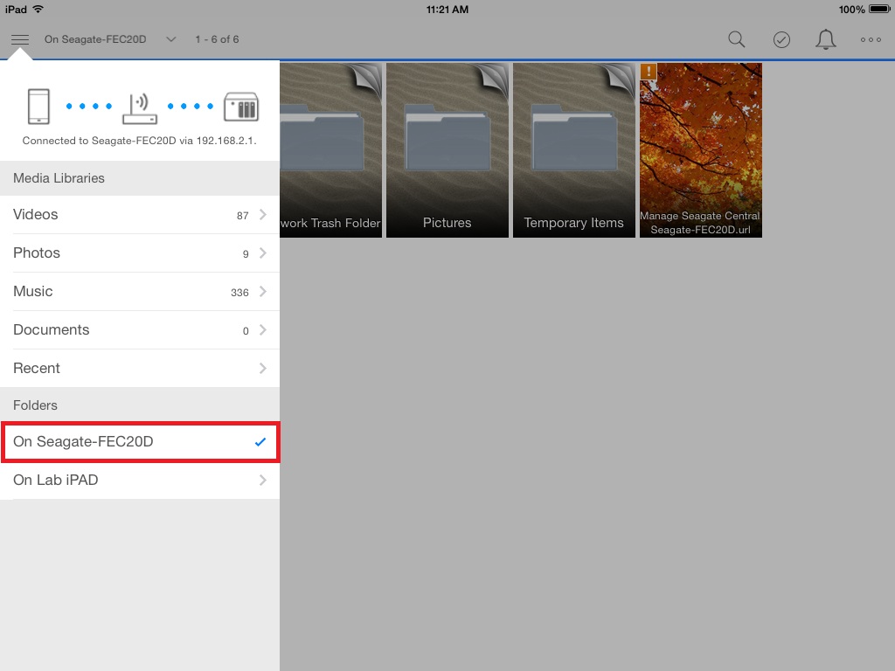Tap the tablet device icon

point(39,107)
